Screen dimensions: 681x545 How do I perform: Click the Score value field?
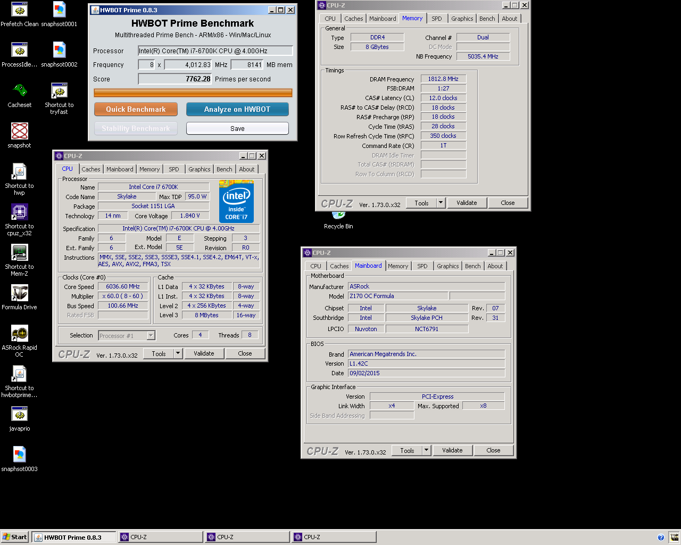click(x=175, y=79)
